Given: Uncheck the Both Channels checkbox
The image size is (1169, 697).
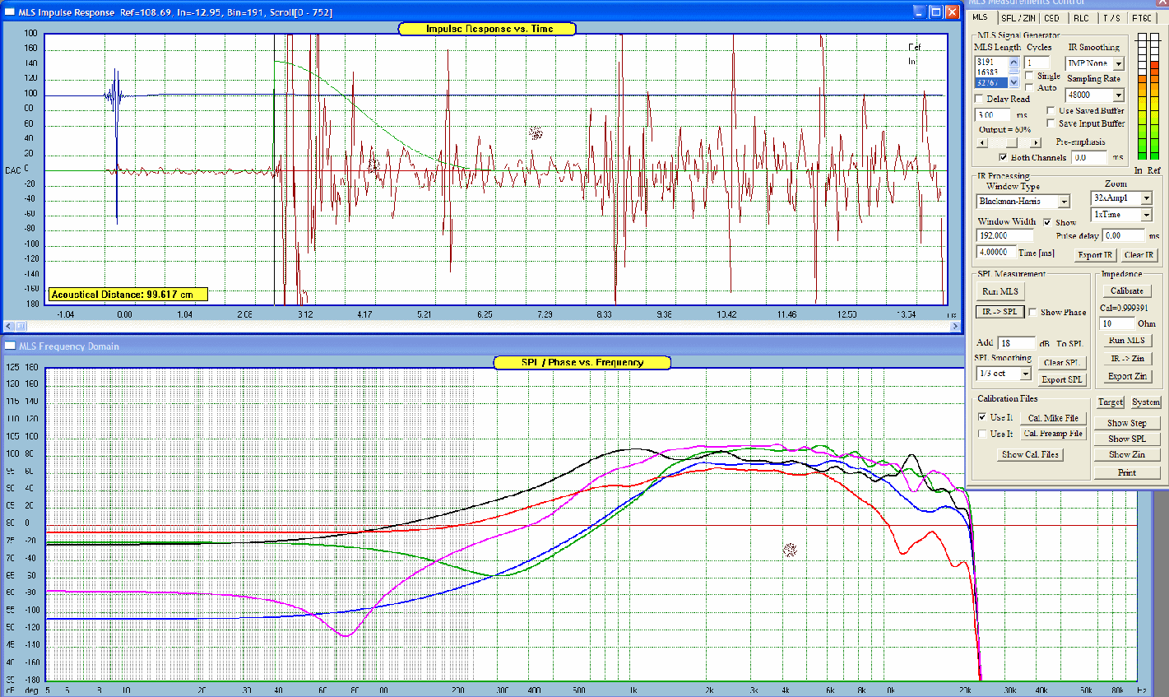Looking at the screenshot, I should pos(1003,157).
